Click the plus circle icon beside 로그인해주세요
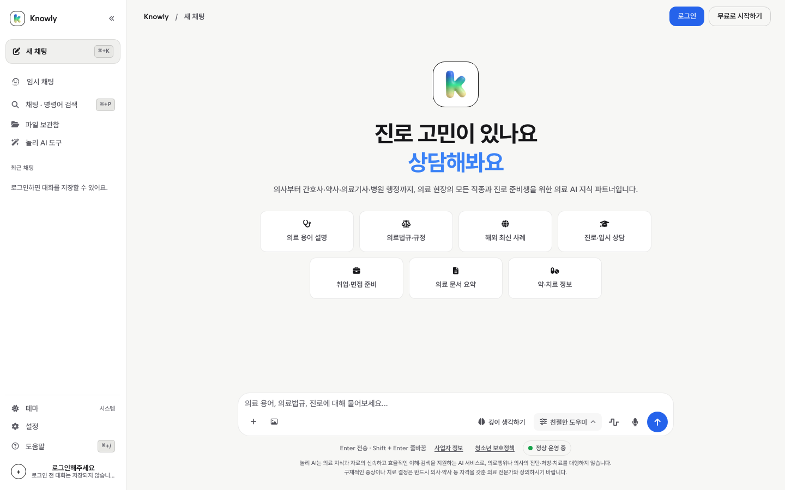The width and height of the screenshot is (785, 490). coord(19,471)
